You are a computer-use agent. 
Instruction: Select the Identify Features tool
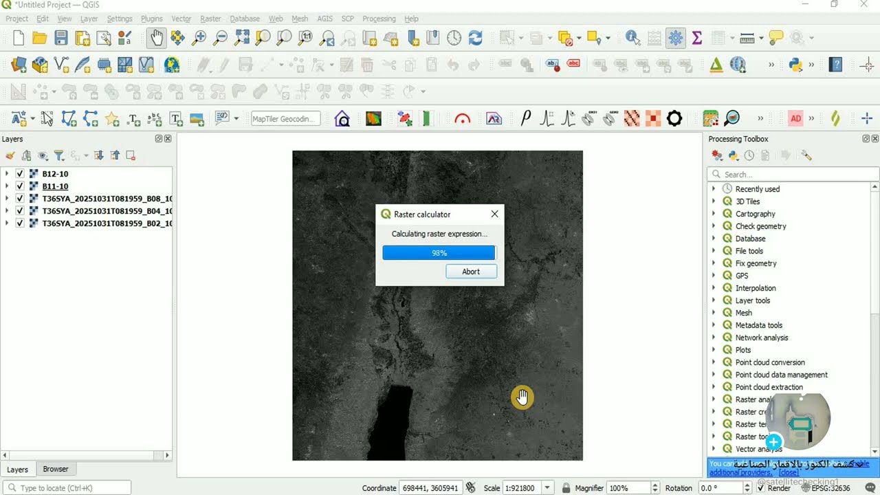coord(632,38)
